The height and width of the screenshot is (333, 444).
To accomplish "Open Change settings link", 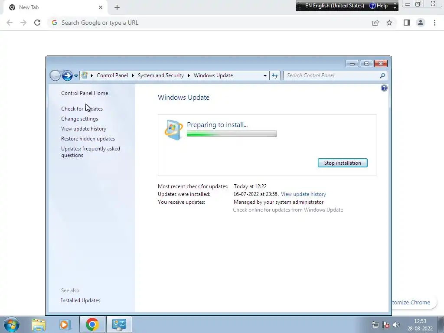I will [x=80, y=119].
